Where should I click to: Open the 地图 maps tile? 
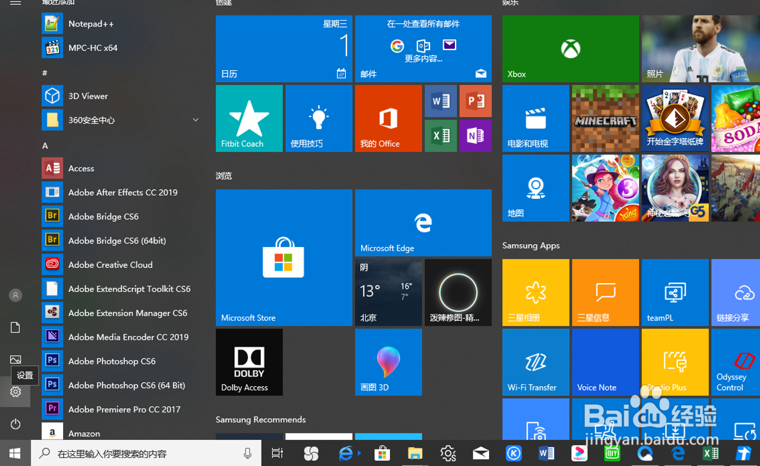pos(536,188)
